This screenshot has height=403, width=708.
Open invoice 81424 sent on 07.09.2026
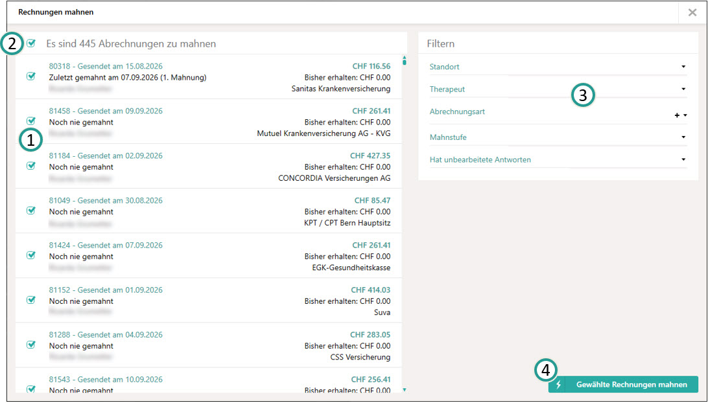pyautogui.click(x=106, y=245)
